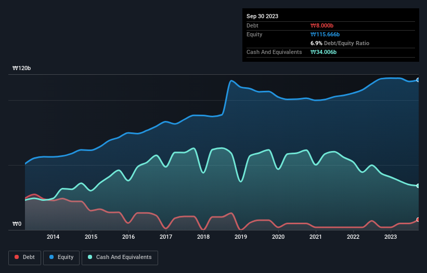This screenshot has height=273, width=427.
Task: Click the ₩120b y-axis label
Action: (21, 68)
